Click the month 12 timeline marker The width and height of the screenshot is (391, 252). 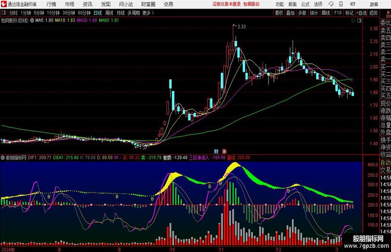coord(278,250)
